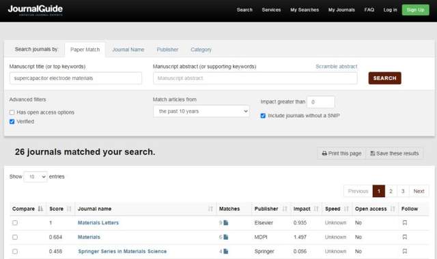Image resolution: width=437 pixels, height=259 pixels.
Task: Focus the Manuscript abstract input field
Action: pyautogui.click(x=255, y=78)
